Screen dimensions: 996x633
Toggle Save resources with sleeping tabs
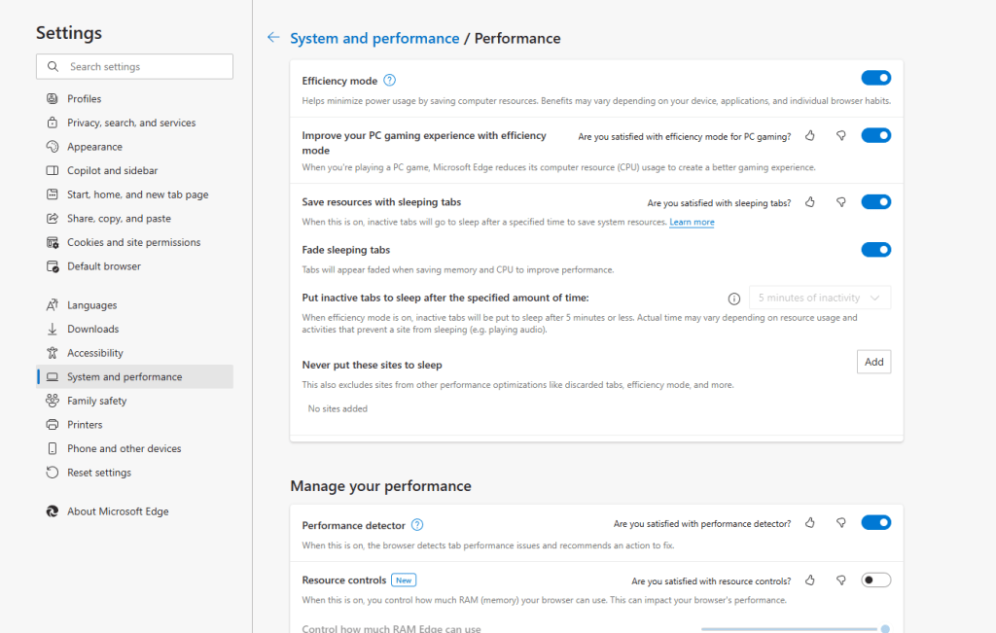click(x=876, y=202)
